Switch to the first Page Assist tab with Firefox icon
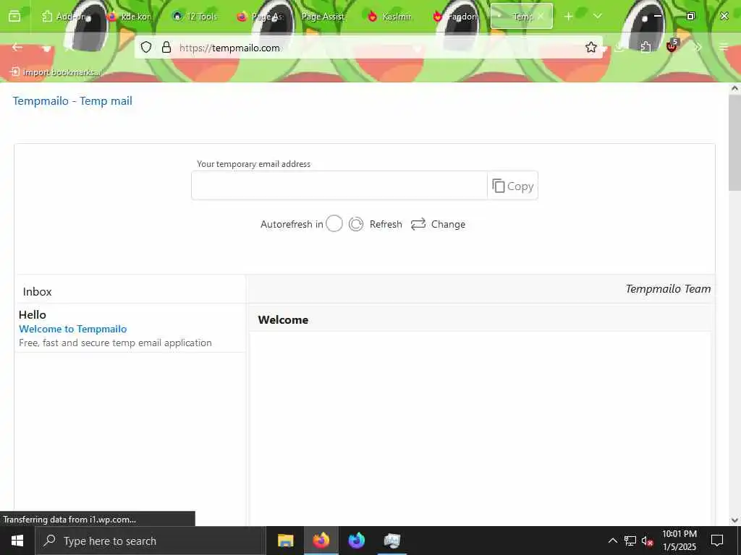This screenshot has height=555, width=741. (260, 17)
